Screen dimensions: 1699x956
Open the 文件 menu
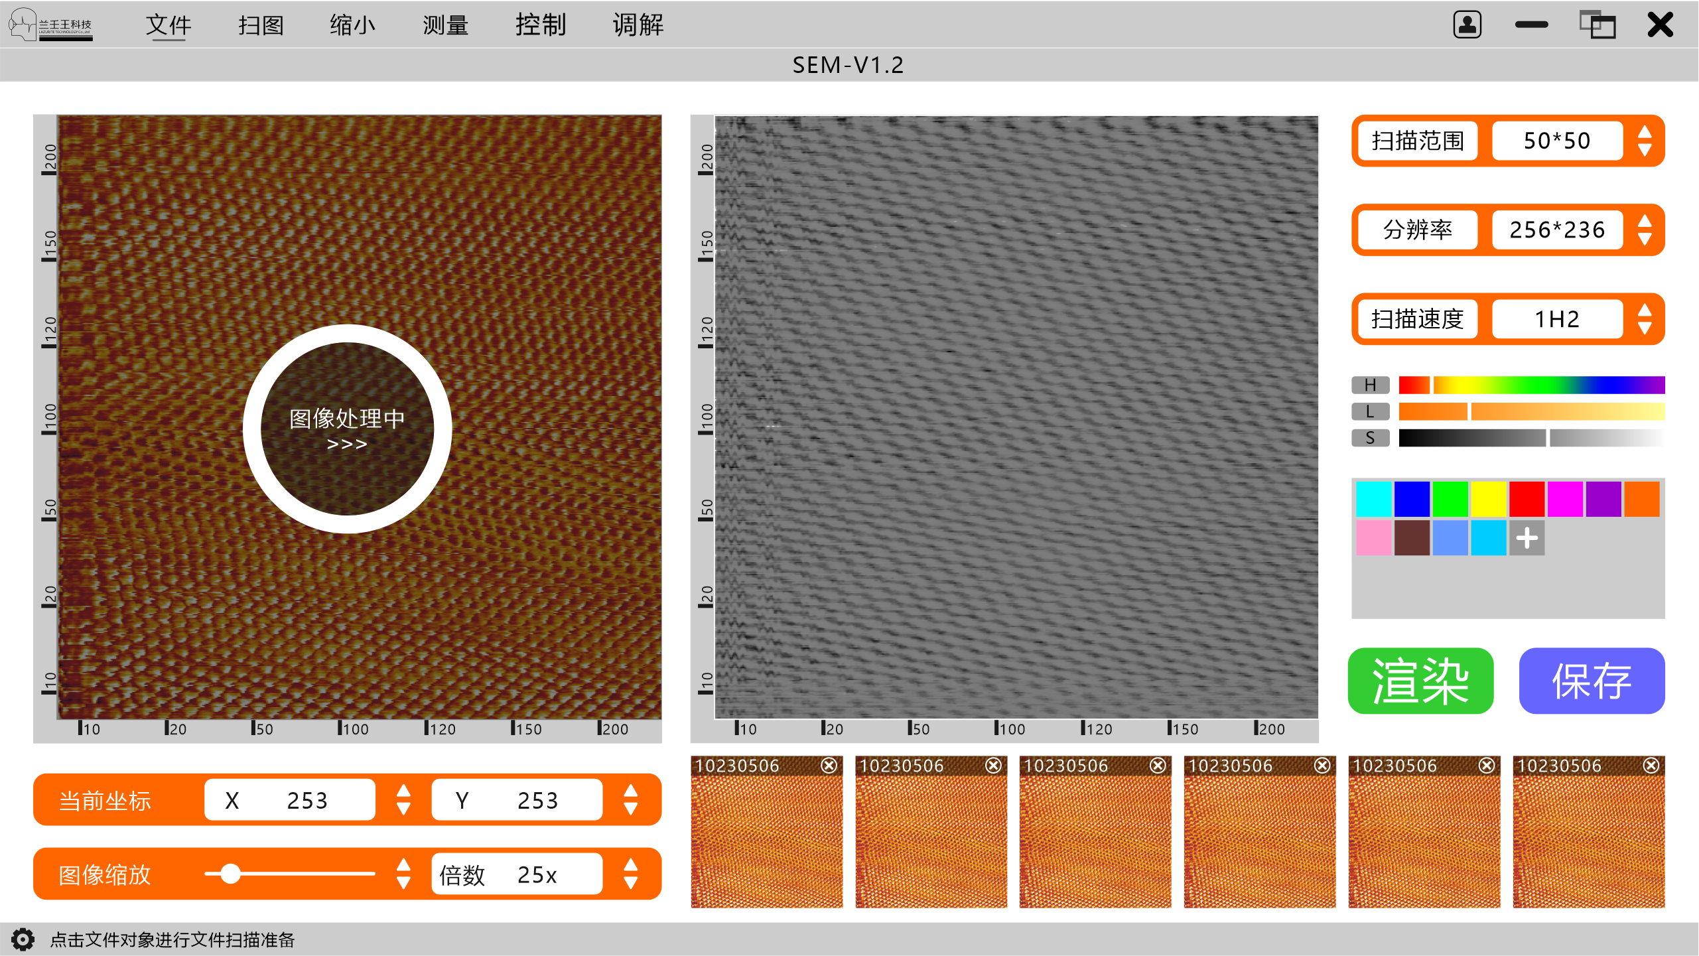168,25
